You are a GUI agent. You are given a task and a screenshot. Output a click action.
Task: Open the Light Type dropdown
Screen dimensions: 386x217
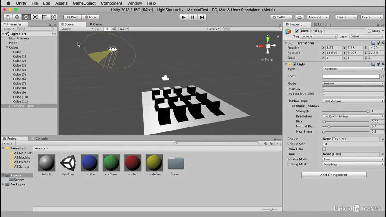(353, 69)
